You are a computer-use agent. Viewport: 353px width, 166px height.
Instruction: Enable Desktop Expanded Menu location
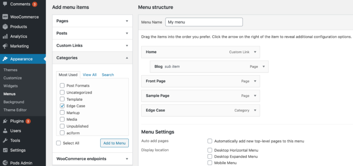210,156
